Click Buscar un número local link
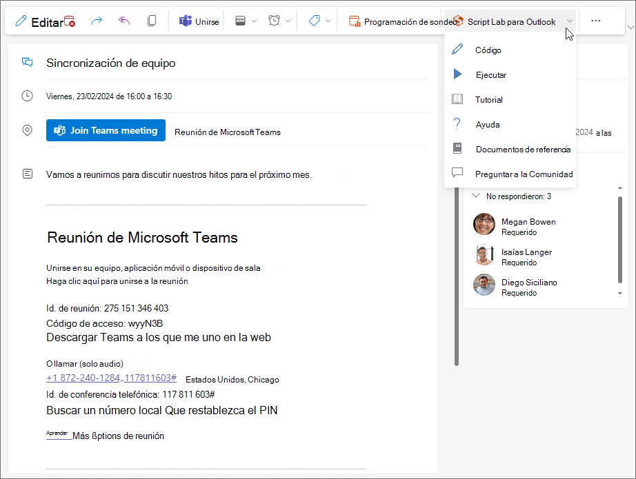This screenshot has height=479, width=636. (104, 410)
